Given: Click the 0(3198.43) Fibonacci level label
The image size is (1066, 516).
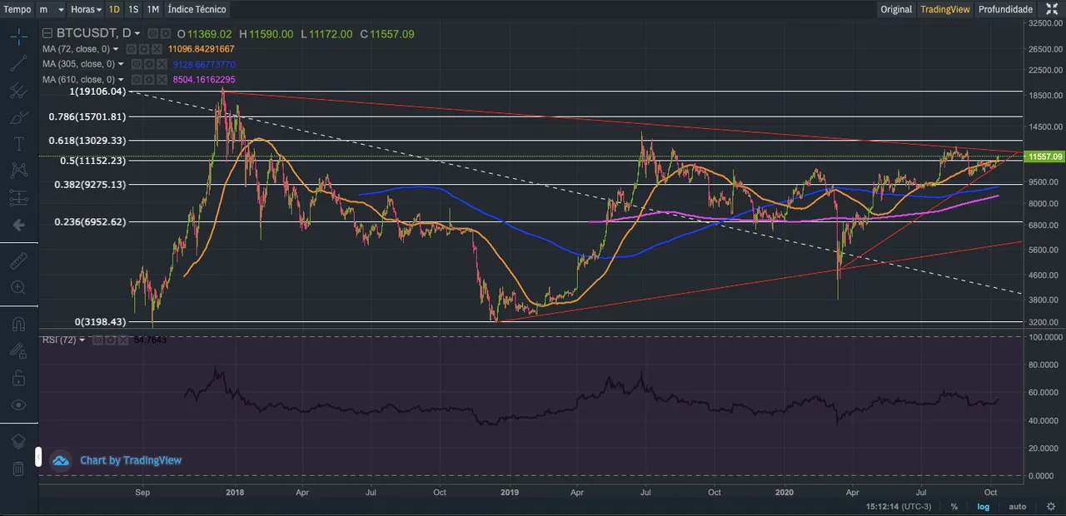Looking at the screenshot, I should 101,322.
